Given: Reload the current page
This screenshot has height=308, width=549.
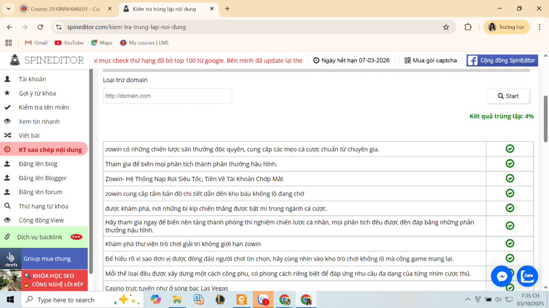Looking at the screenshot, I should (x=40, y=27).
